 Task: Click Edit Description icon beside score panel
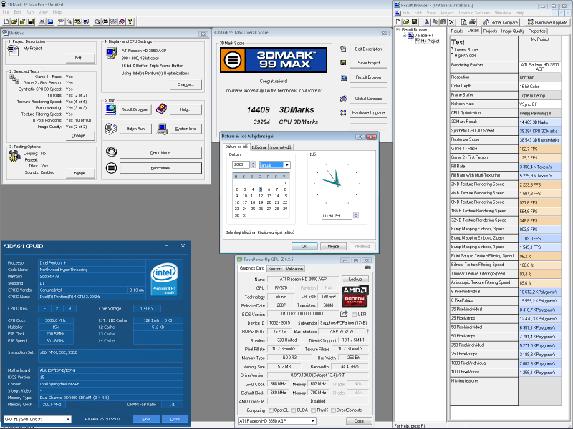pyautogui.click(x=343, y=49)
